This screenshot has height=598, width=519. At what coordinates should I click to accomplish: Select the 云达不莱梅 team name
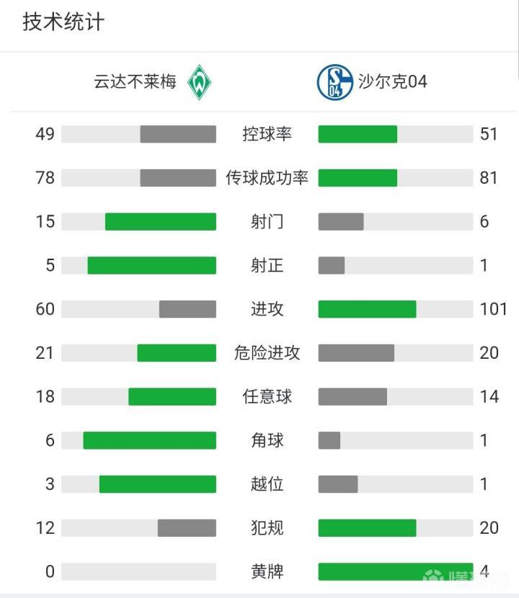pyautogui.click(x=135, y=81)
